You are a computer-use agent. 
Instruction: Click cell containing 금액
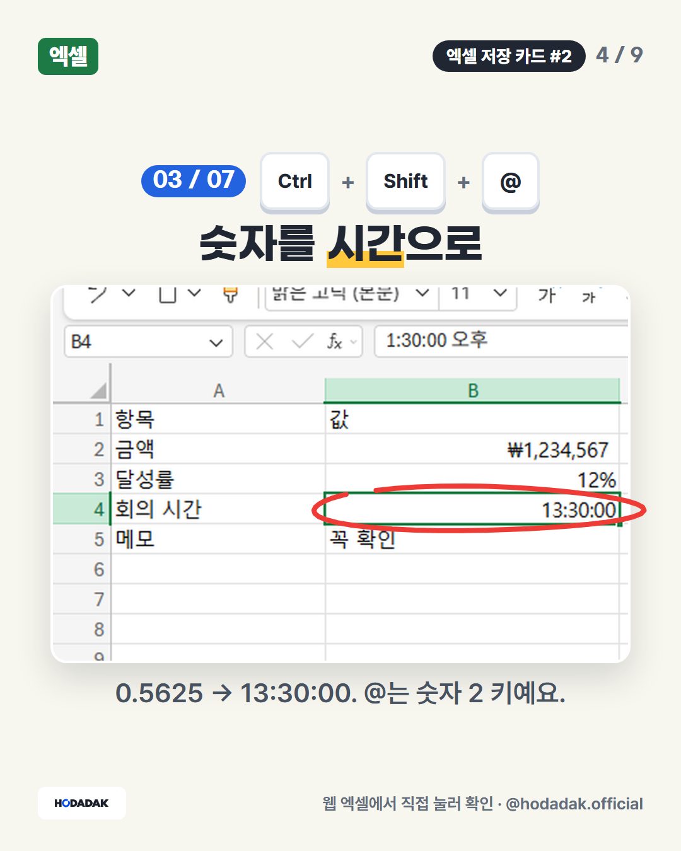pos(218,449)
